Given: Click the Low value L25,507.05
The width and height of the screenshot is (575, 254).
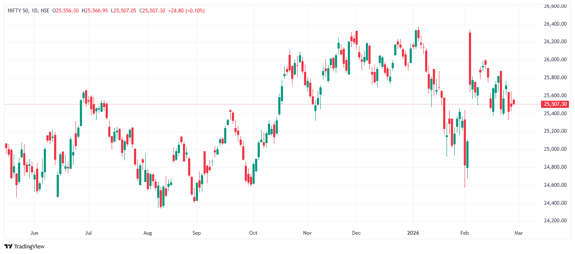Looking at the screenshot, I should coord(124,11).
